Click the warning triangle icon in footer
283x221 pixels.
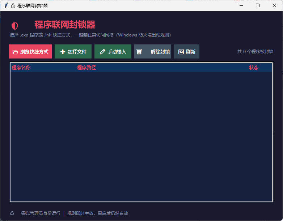[12, 213]
